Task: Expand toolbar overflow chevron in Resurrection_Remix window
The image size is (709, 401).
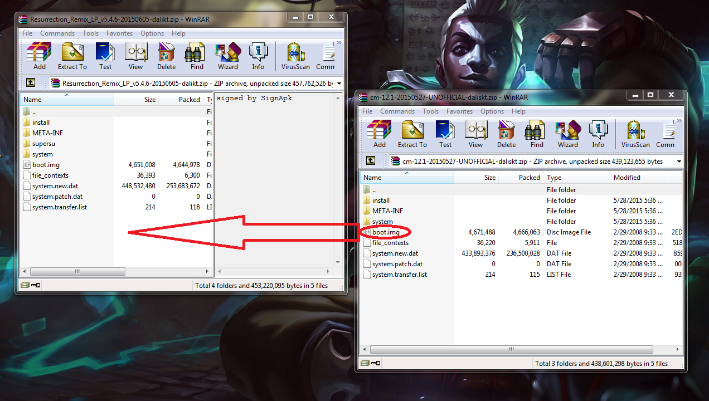Action: coord(339,43)
